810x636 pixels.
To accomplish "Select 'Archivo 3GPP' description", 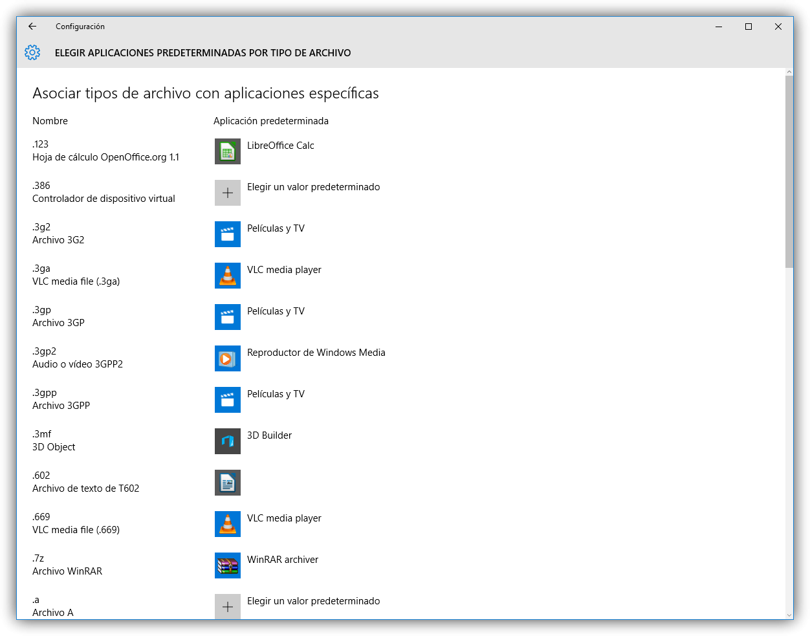I will click(61, 406).
